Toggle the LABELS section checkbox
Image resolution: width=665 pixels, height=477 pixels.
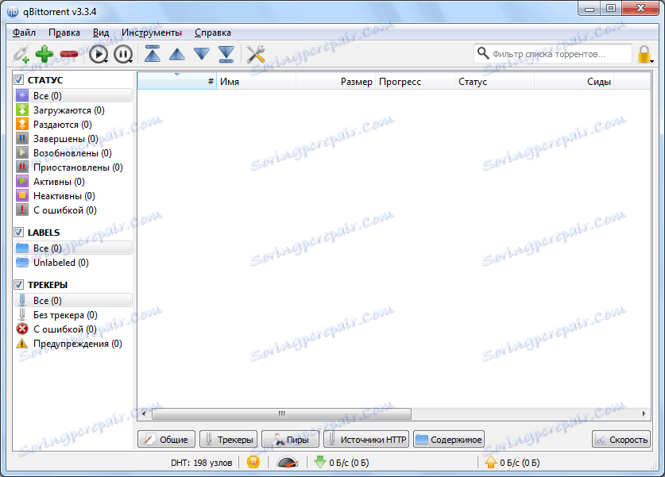[x=18, y=232]
